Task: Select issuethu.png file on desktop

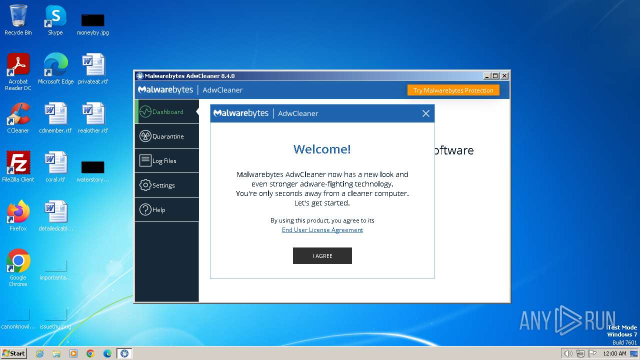Action: click(x=55, y=319)
